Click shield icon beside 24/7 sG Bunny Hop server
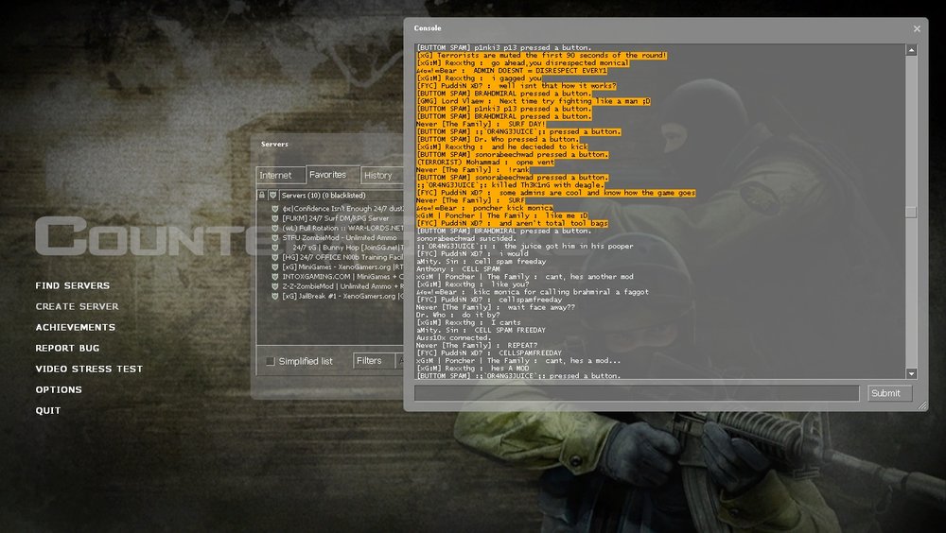946x533 pixels. 275,248
